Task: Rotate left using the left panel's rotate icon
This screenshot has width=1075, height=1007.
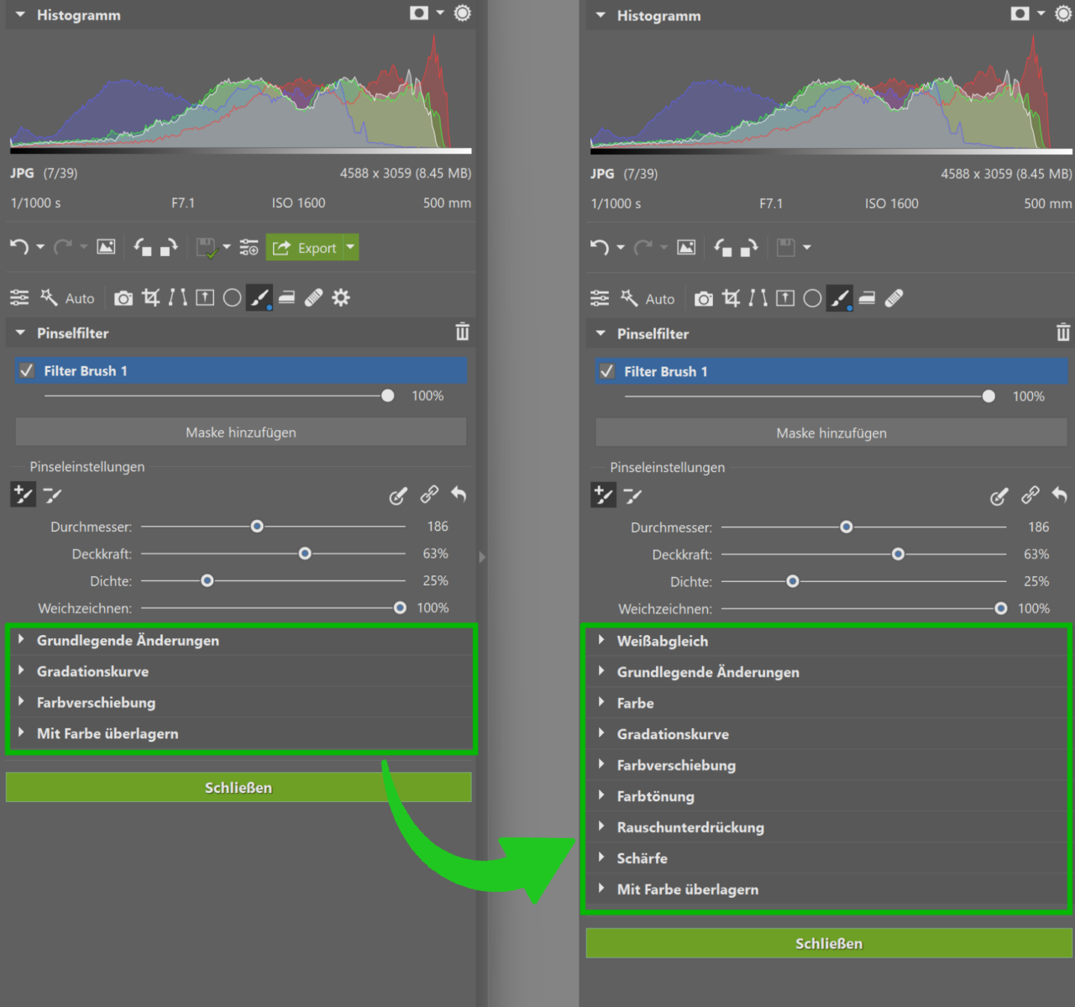Action: click(x=143, y=247)
